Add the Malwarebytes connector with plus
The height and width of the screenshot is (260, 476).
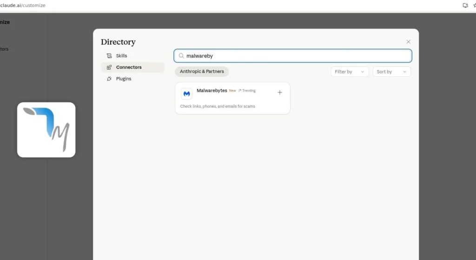pos(279,93)
